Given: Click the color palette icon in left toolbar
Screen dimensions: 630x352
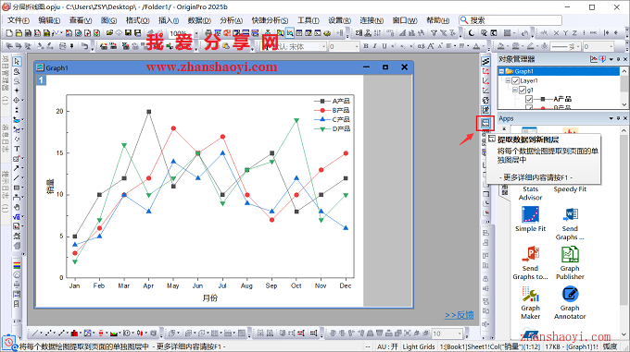Looking at the screenshot, I should (x=17, y=266).
